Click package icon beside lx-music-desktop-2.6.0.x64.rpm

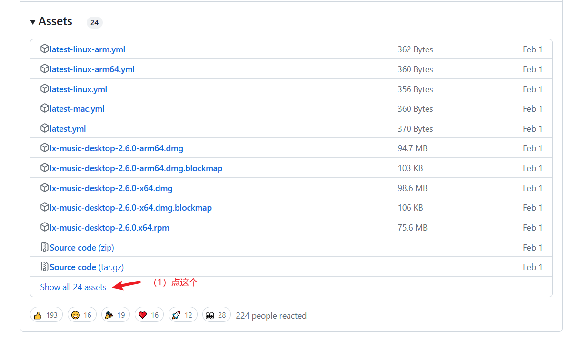coord(45,227)
